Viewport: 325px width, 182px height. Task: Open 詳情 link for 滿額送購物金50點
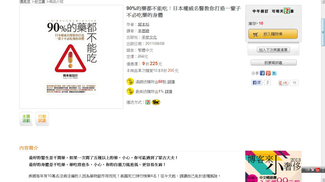click(x=171, y=82)
